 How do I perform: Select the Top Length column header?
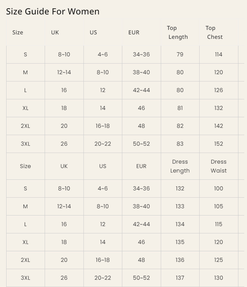pyautogui.click(x=178, y=32)
